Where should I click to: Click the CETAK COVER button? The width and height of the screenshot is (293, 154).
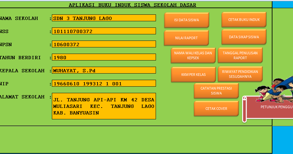tap(216, 109)
